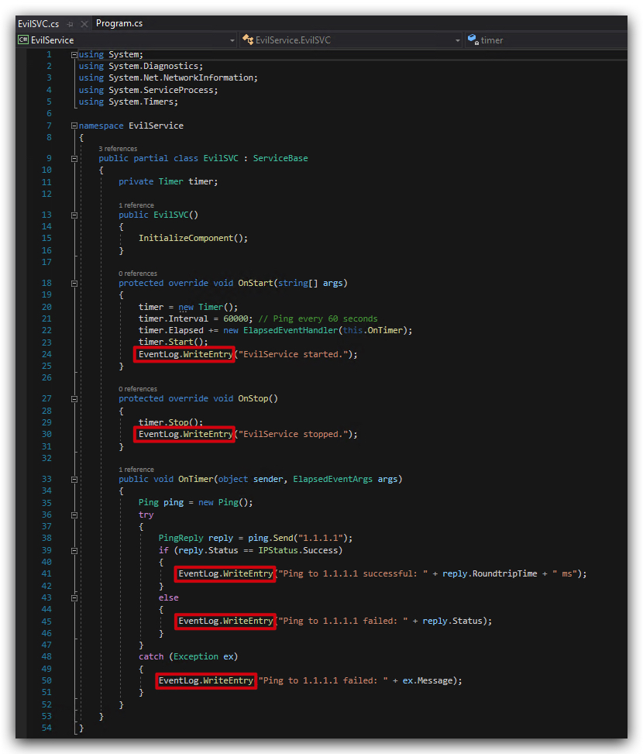Screen dimensions: 643x754
Task: Open 1 reference link above OnTimer
Action: tap(136, 470)
